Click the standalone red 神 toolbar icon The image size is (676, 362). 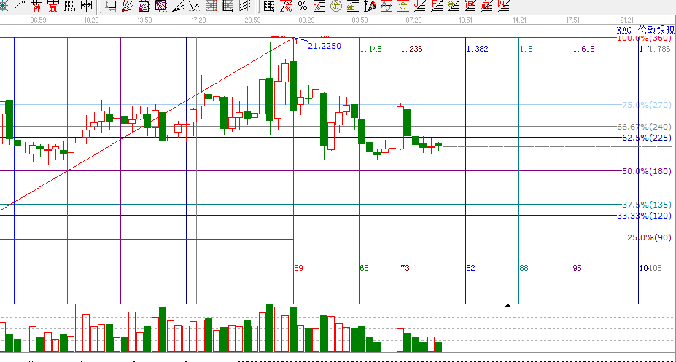click(36, 6)
